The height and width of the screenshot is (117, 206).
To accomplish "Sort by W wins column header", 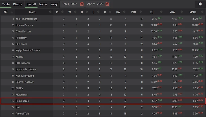I will click(70, 12).
